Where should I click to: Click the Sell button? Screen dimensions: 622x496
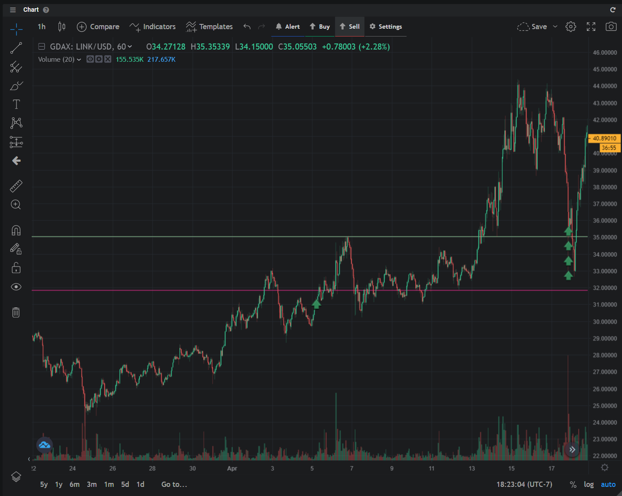[x=350, y=27]
